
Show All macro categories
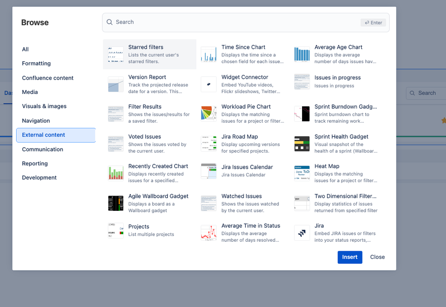[x=25, y=49]
